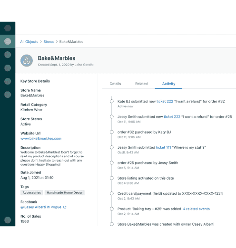Click 'Store listing activated on this date' text
Screen dimensions: 236x248
click(x=146, y=178)
